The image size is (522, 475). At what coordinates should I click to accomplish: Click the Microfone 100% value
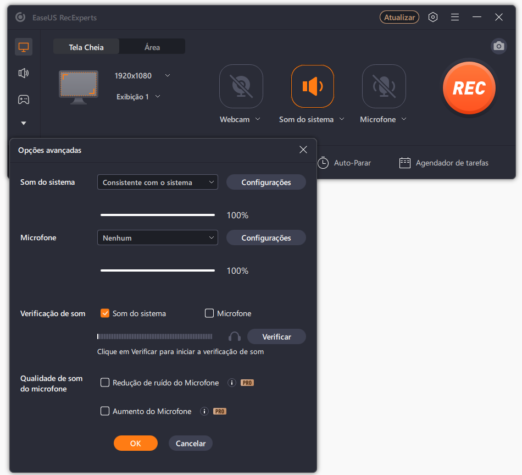pyautogui.click(x=237, y=271)
